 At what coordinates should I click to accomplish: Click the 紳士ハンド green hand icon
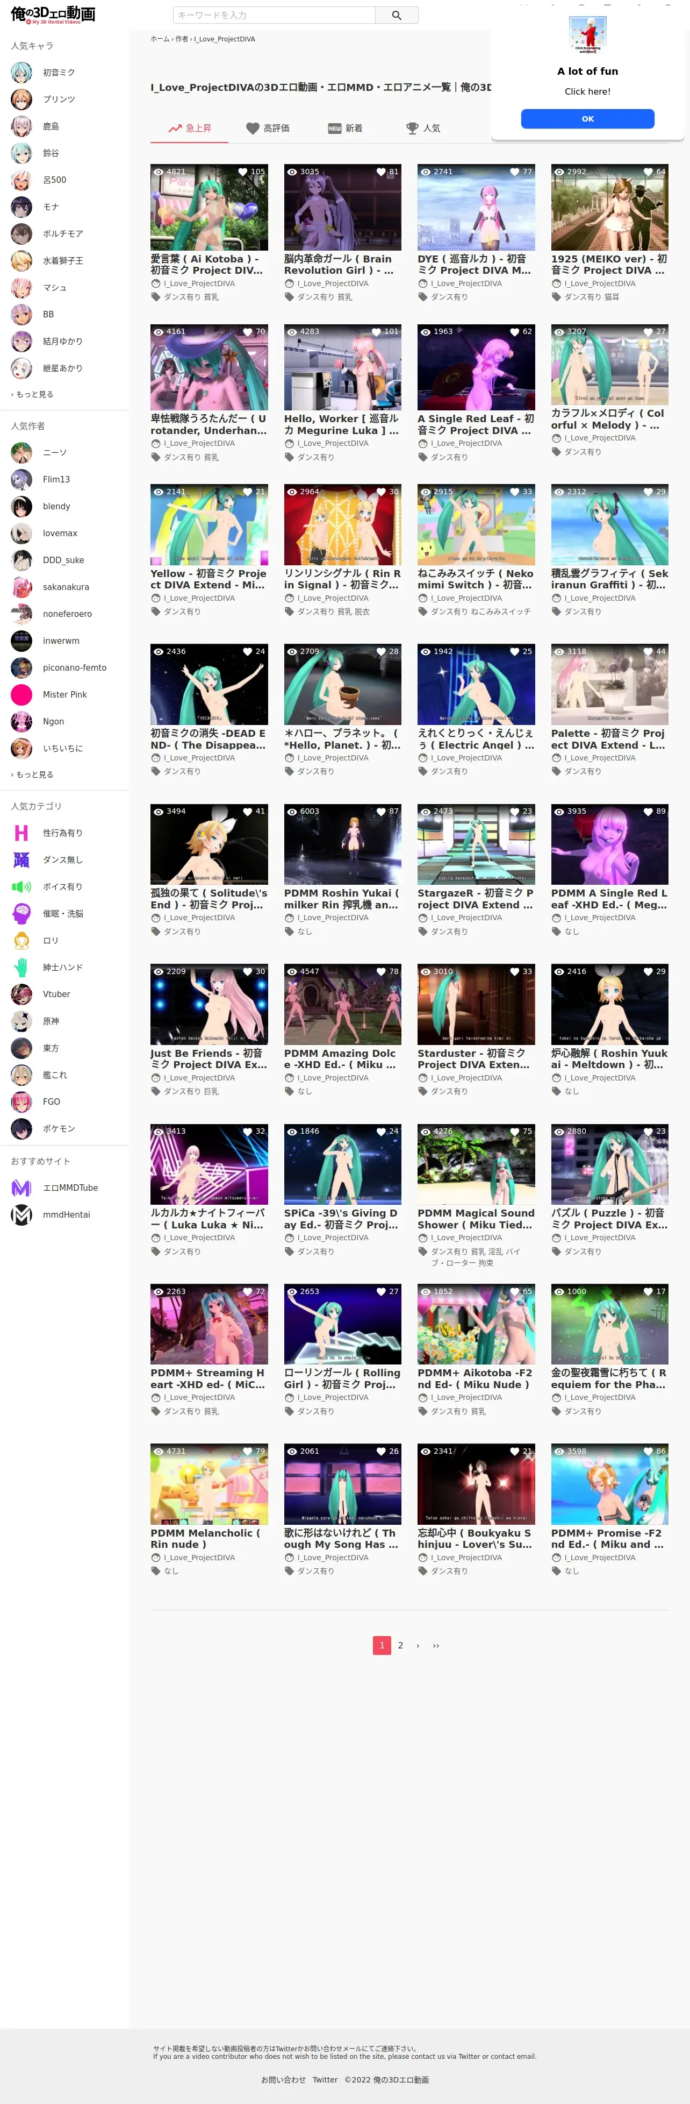click(x=21, y=968)
